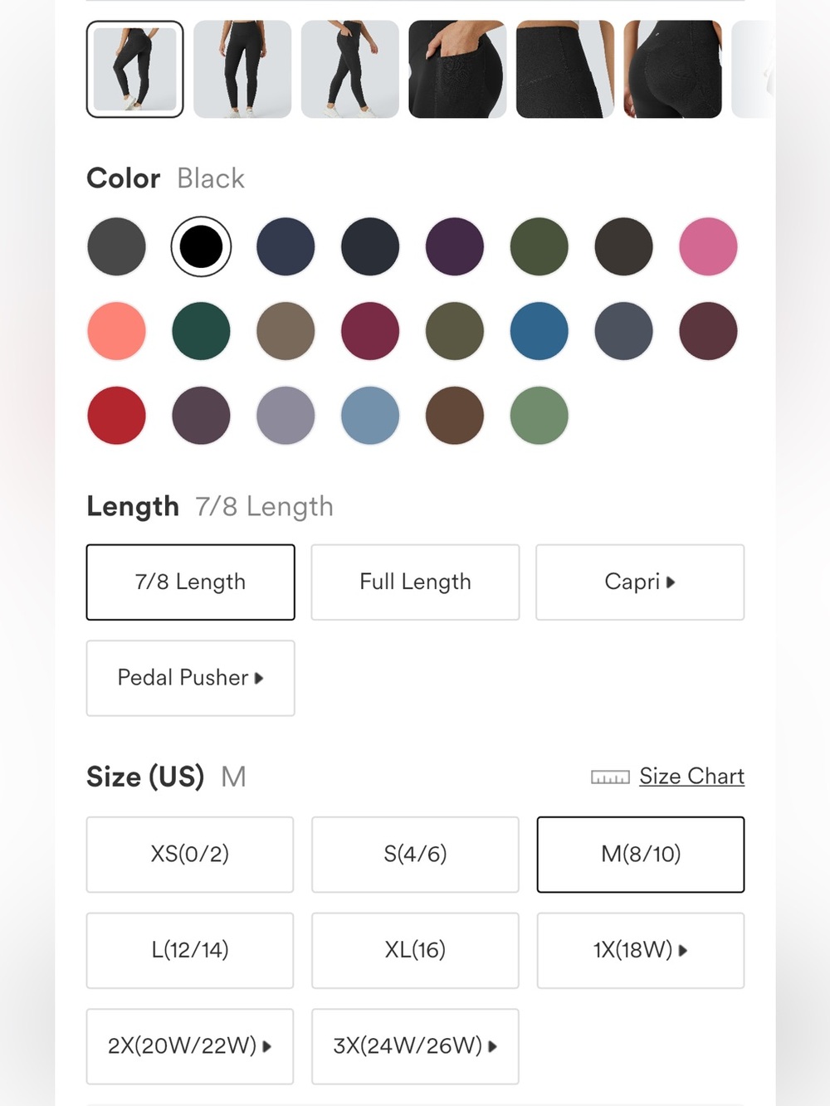Open the pocket close-up thumbnail
This screenshot has height=1106, width=830.
457,69
